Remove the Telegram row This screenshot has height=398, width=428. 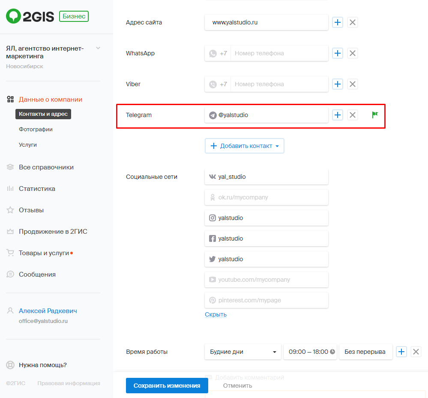pos(353,115)
